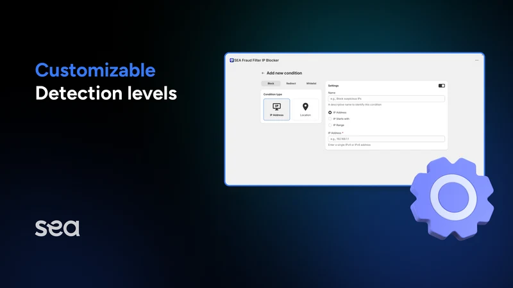The width and height of the screenshot is (513, 288).
Task: Click the SEA Fraud Filter IP Blocker title
Action: (x=256, y=60)
